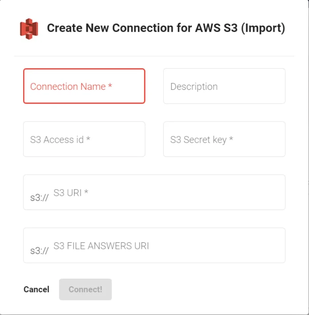The width and height of the screenshot is (309, 315).
Task: Click the S3 FILE ANSWERS URI field
Action: [x=154, y=245]
